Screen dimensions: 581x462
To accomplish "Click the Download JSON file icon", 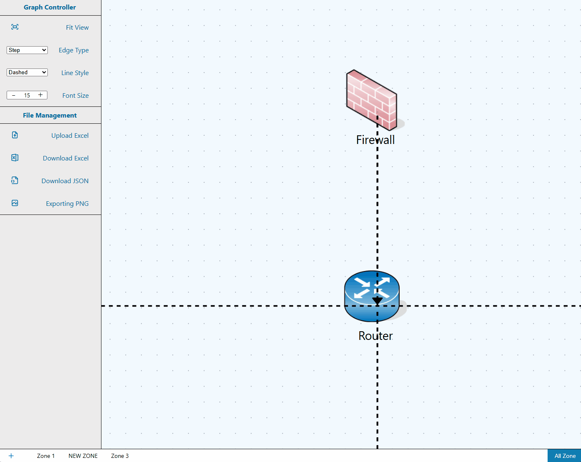I will click(x=15, y=181).
